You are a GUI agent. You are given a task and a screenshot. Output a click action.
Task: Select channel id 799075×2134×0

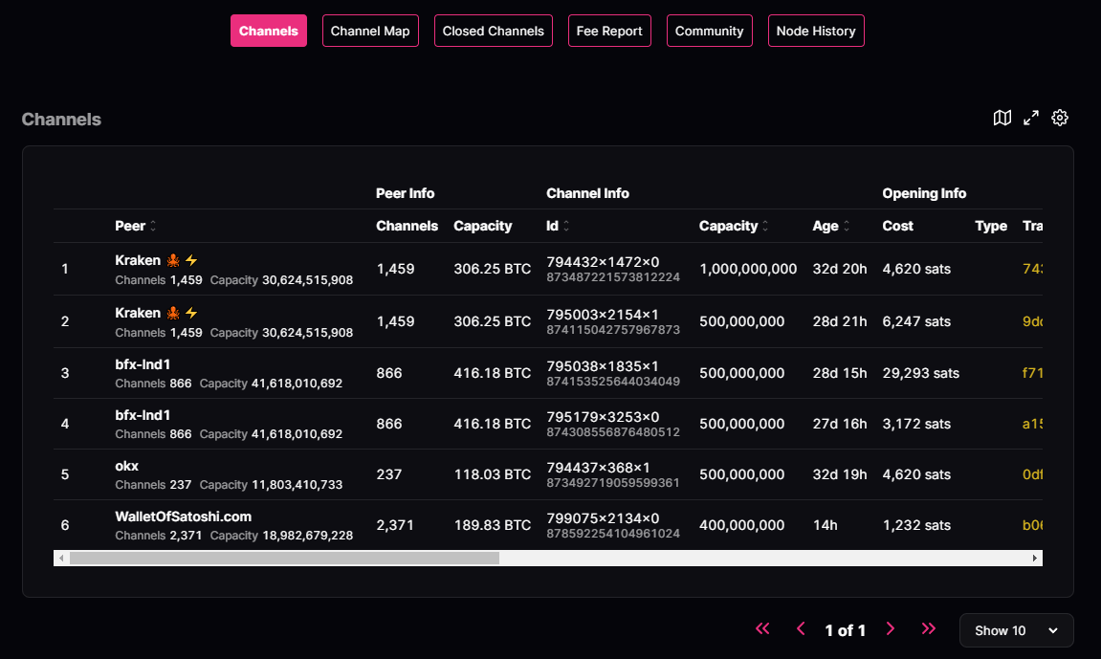pyautogui.click(x=603, y=518)
